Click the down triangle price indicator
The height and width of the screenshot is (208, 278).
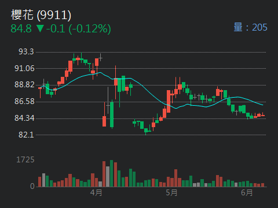41,28
